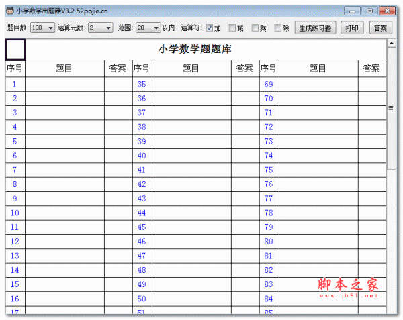Select row number 5 cell
Image resolution: width=403 pixels, height=320 pixels.
[x=15, y=142]
